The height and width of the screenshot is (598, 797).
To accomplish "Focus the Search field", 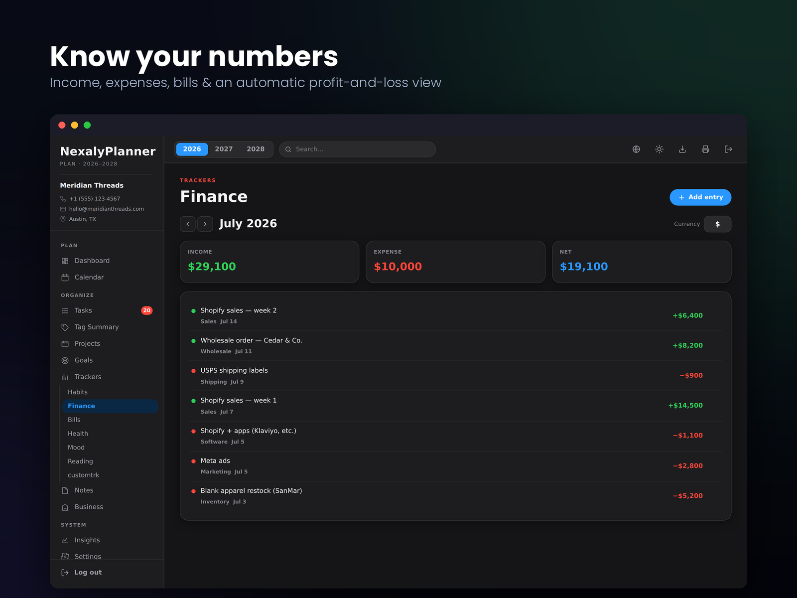I will coord(357,149).
